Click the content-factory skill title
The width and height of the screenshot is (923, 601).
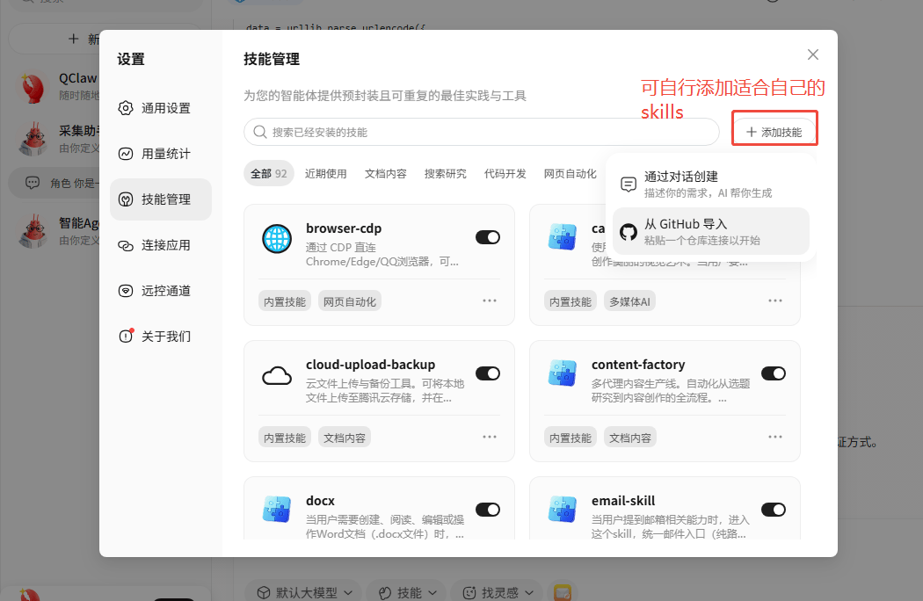click(x=638, y=365)
